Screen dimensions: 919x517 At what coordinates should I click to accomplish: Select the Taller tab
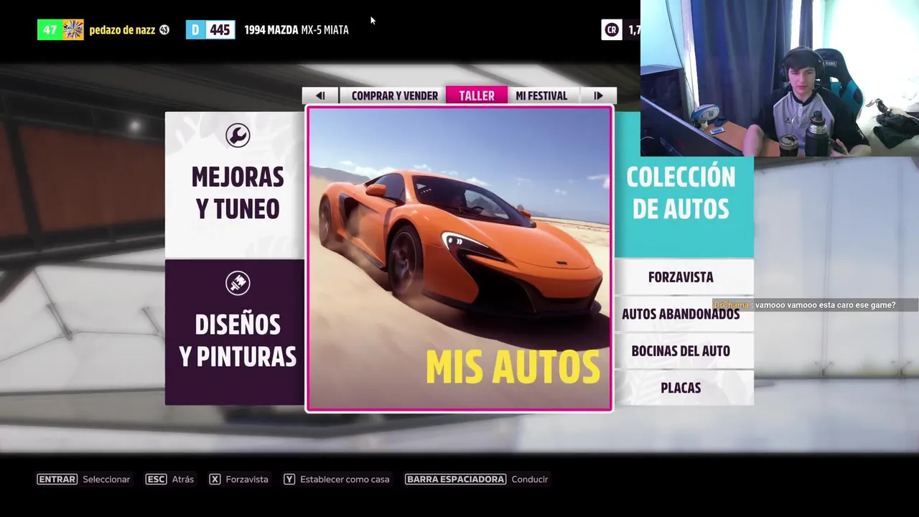coord(477,96)
